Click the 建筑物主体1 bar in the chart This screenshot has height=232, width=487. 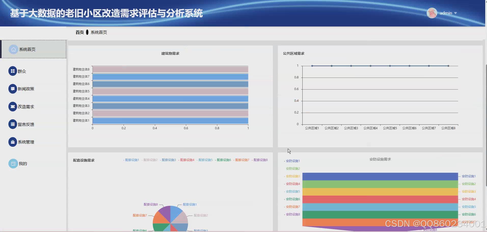pyautogui.click(x=170, y=121)
